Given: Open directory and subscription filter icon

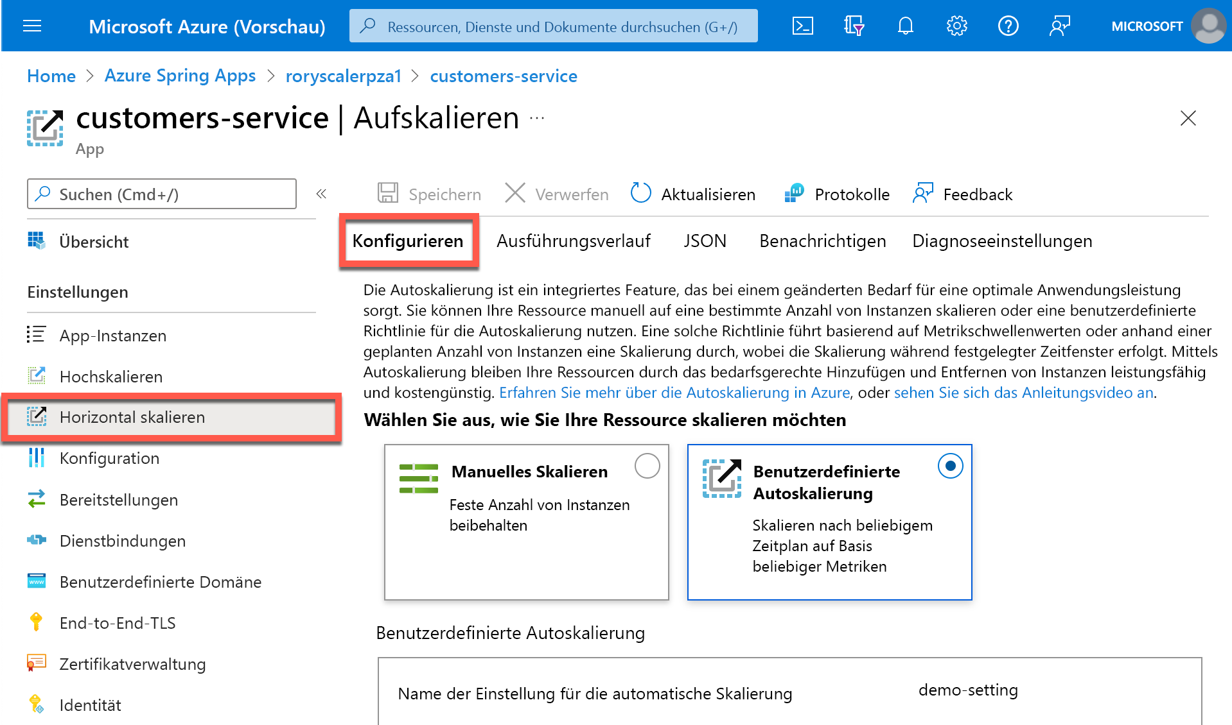Looking at the screenshot, I should coord(854,26).
